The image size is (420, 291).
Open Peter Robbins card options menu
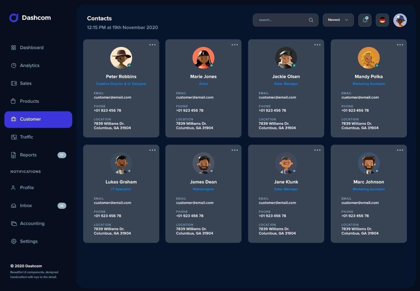pos(152,45)
